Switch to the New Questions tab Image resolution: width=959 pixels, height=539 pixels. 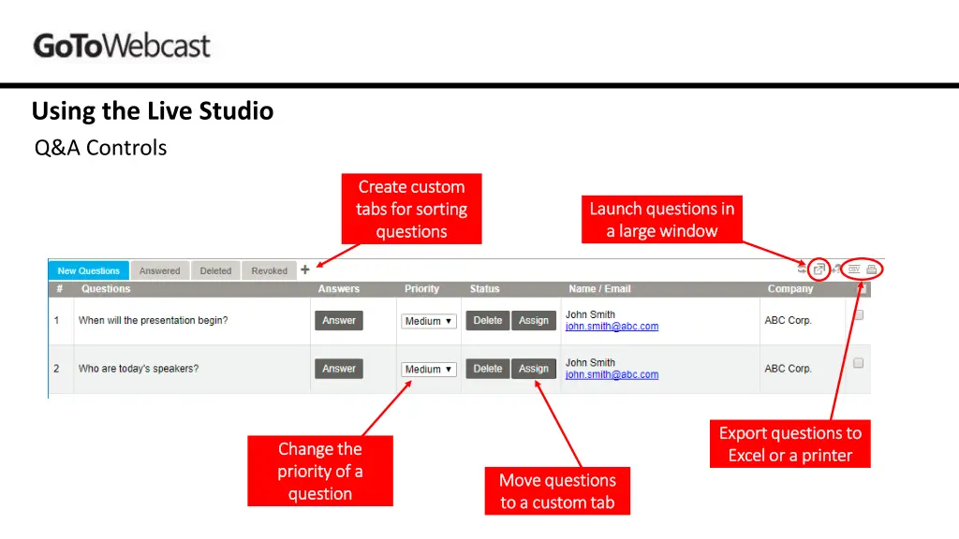pyautogui.click(x=89, y=270)
